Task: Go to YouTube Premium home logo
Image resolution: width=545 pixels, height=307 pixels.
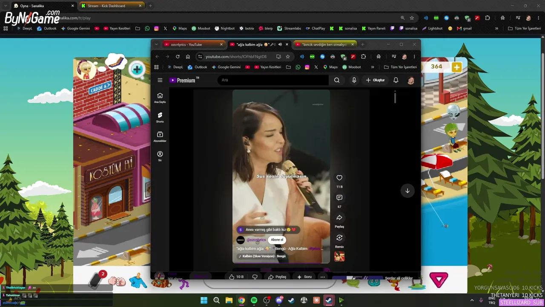Action: click(x=184, y=80)
